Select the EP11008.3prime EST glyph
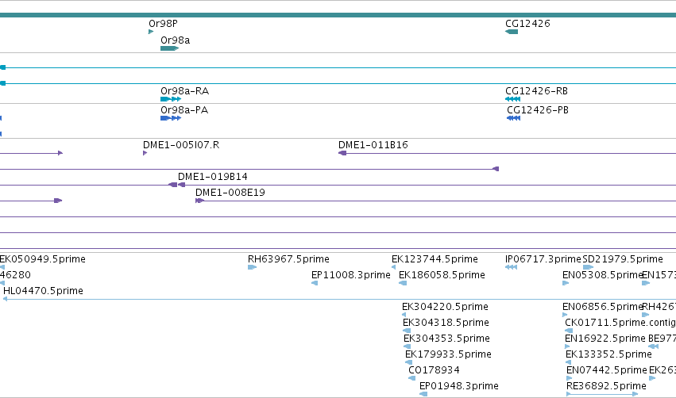 pyautogui.click(x=315, y=283)
